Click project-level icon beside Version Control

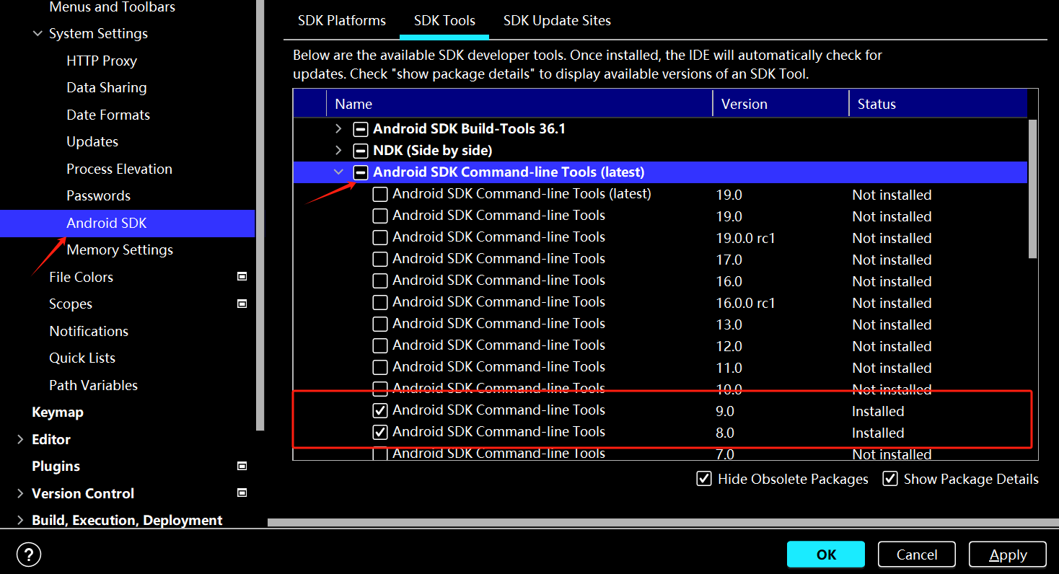pyautogui.click(x=242, y=493)
